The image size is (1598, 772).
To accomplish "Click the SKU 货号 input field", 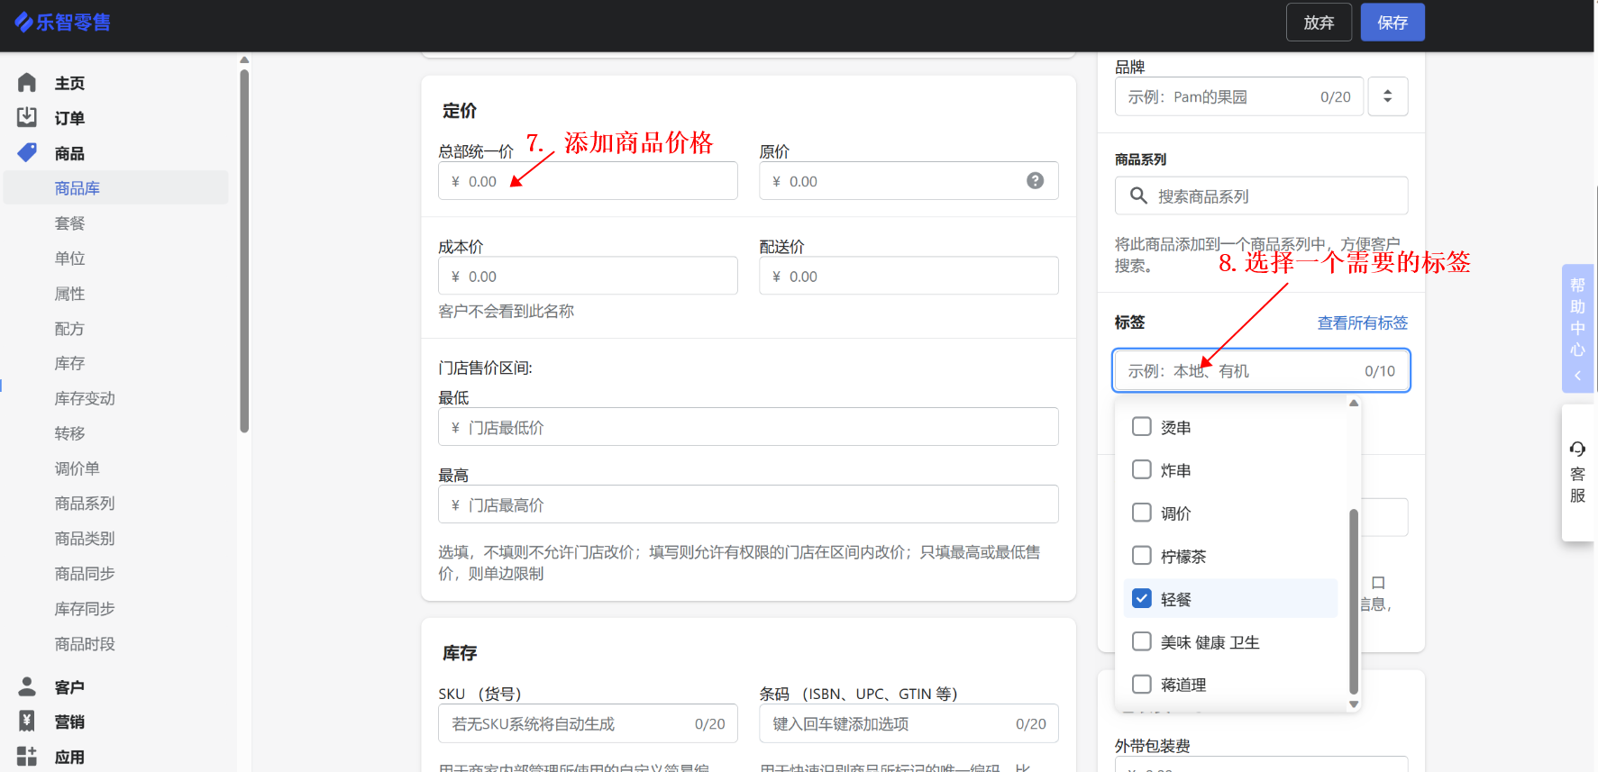I will 588,723.
